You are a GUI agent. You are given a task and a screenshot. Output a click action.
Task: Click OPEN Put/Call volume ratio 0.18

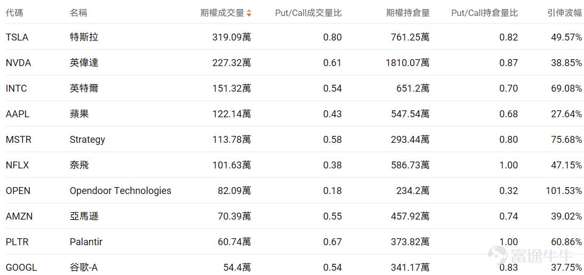pyautogui.click(x=332, y=191)
